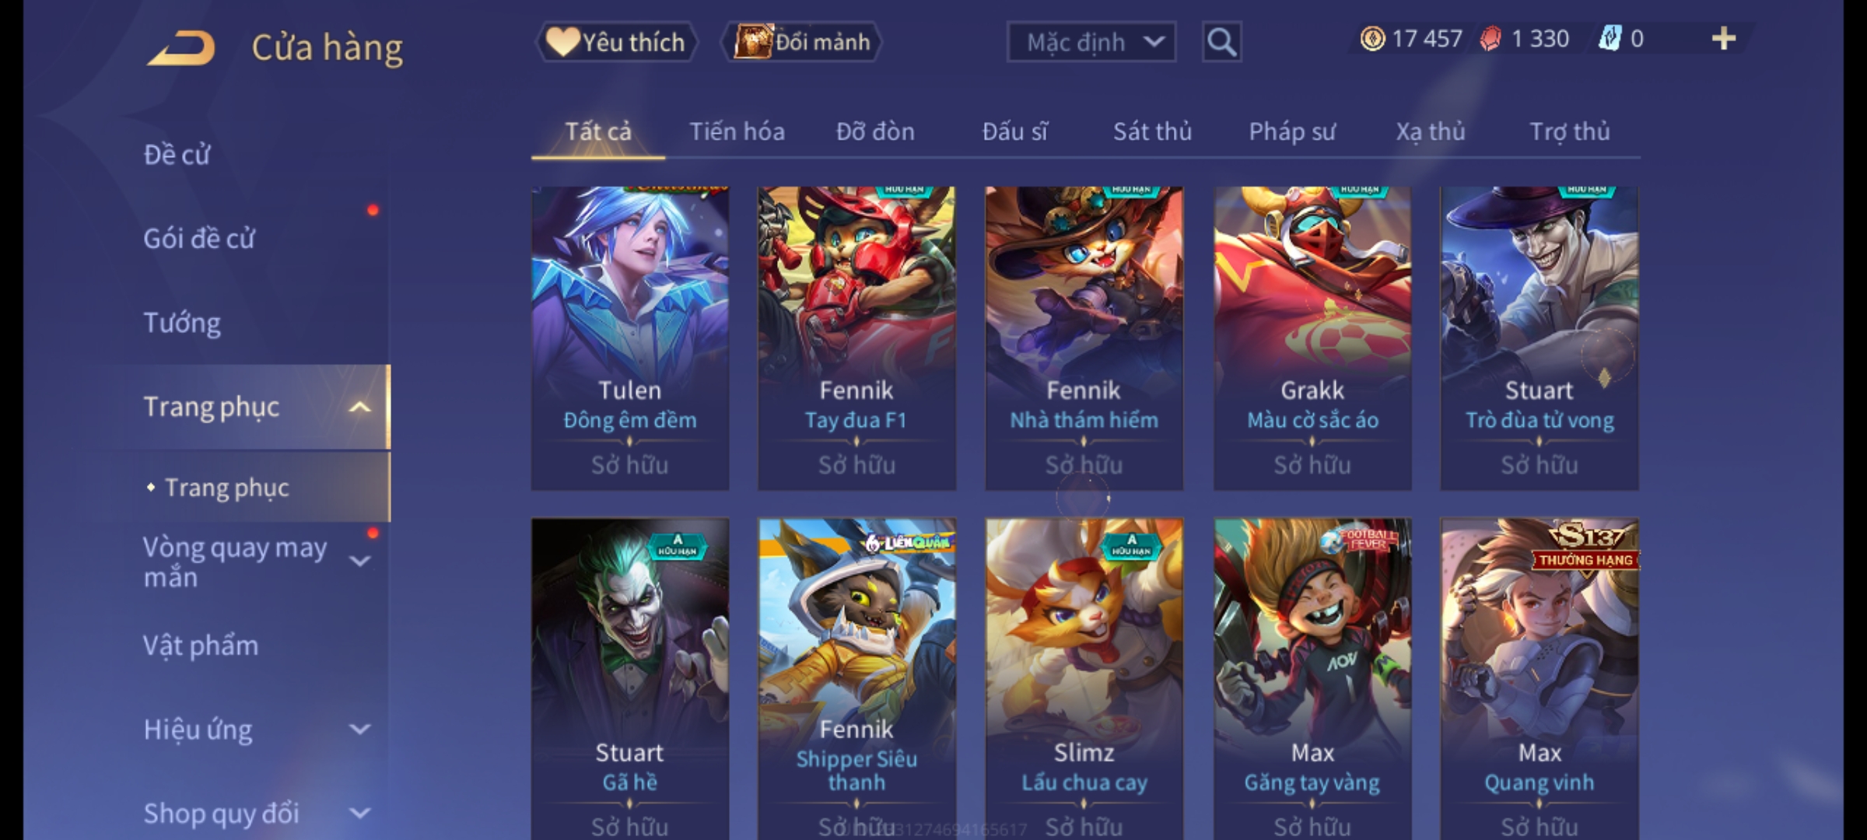Click the gold coin currency icon
The width and height of the screenshot is (1867, 840).
[x=1372, y=38]
